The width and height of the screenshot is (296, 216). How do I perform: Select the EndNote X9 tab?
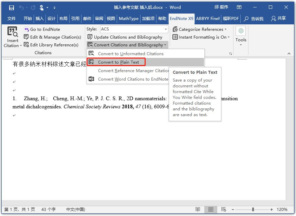tap(181, 19)
